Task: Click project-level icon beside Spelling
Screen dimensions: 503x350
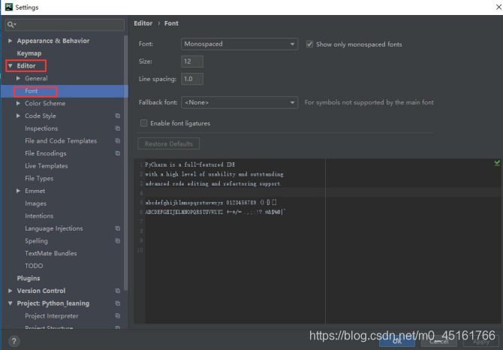Action: coord(118,241)
